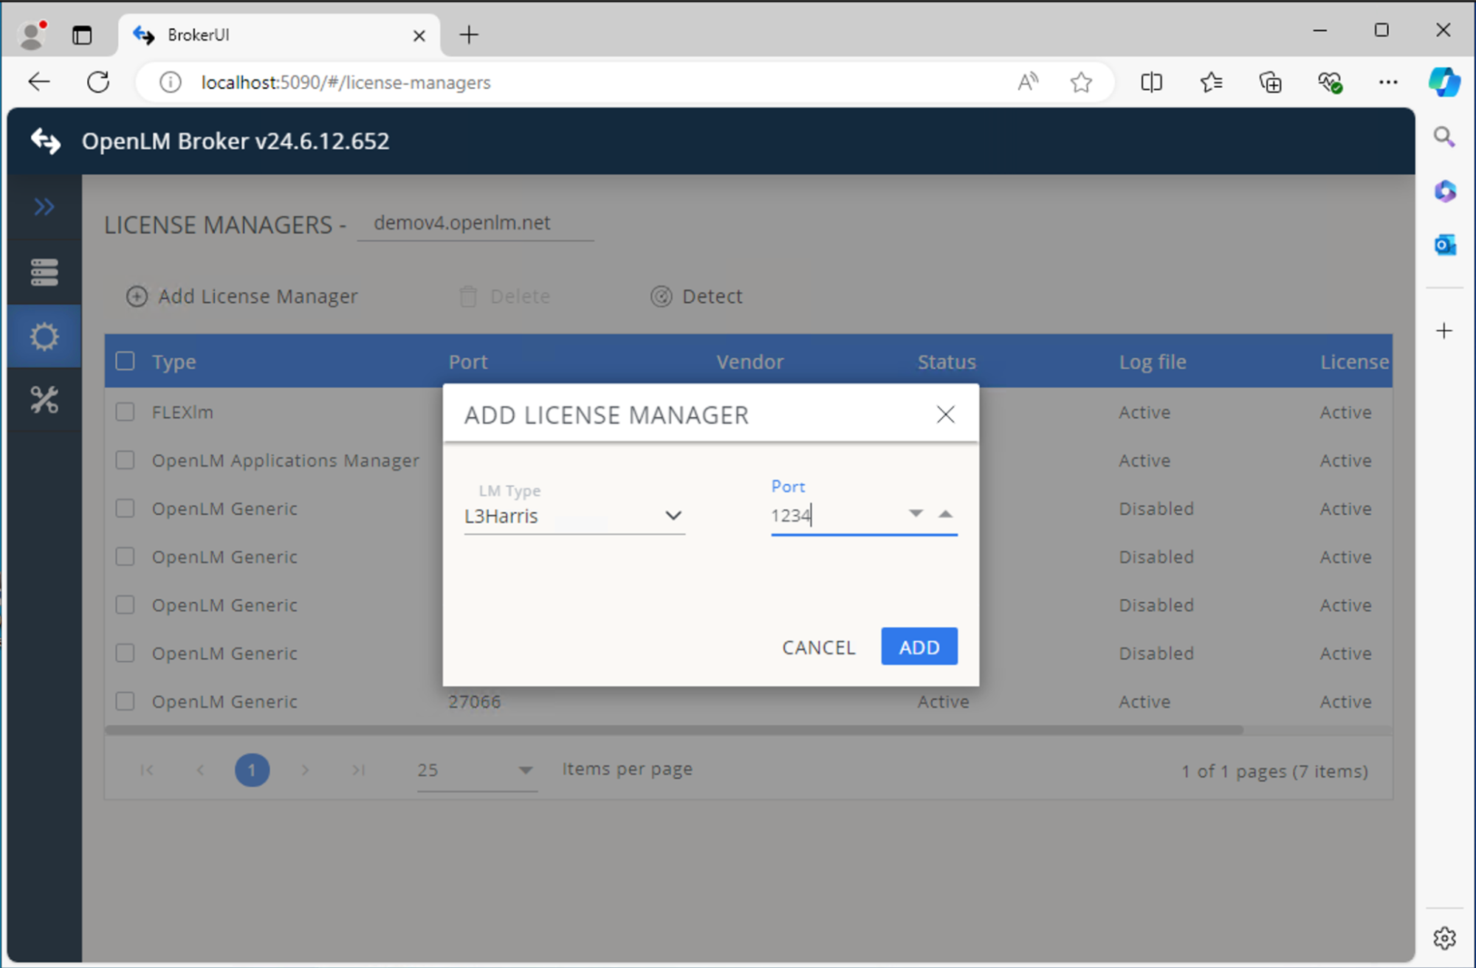The width and height of the screenshot is (1476, 968).
Task: Refresh the BrokerUI page
Action: click(x=97, y=82)
